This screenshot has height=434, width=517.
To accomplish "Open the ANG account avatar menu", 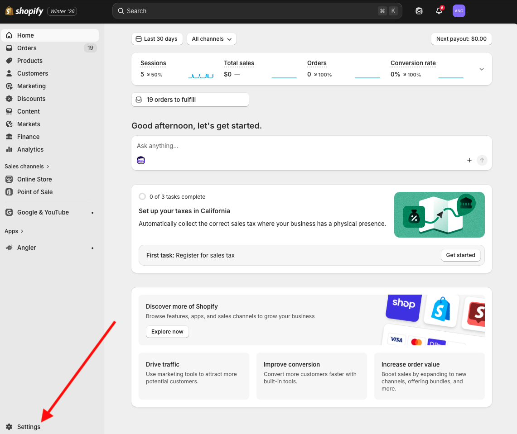I will (x=459, y=11).
